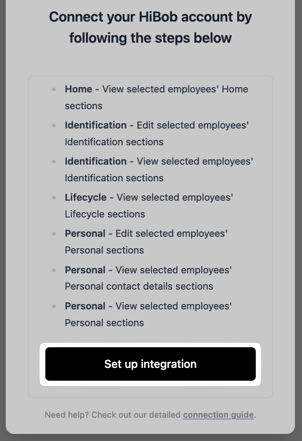Click the bullet beside Lifecycle permission
302x441 pixels.
pos(54,197)
